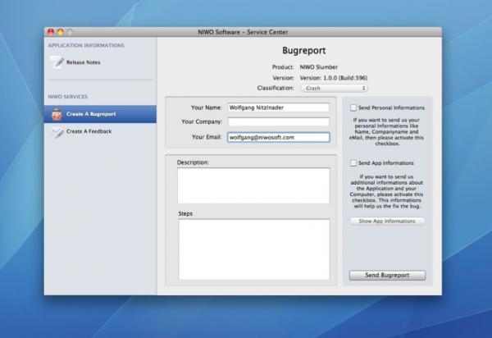The height and width of the screenshot is (338, 492).
Task: Click the Create A Bugreport bug icon
Action: 57,114
